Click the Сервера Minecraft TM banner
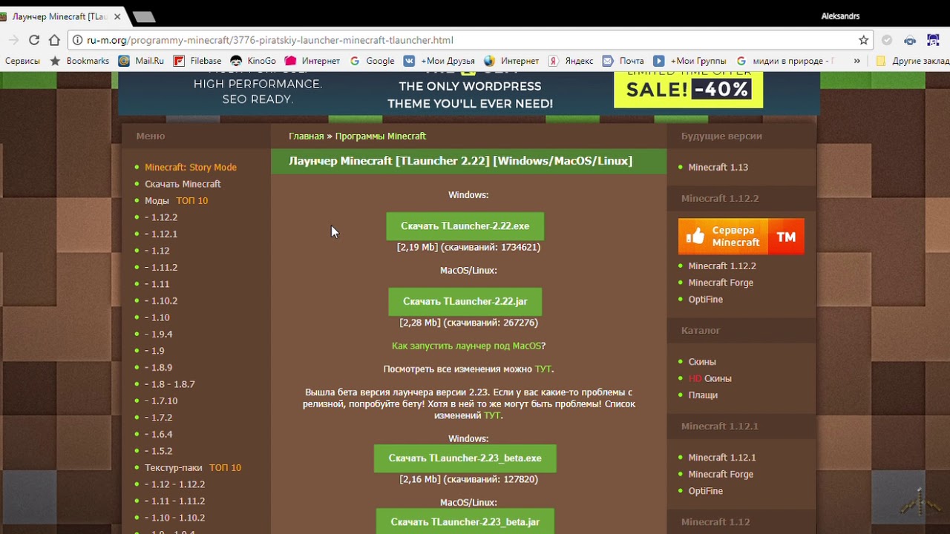The height and width of the screenshot is (534, 950). [x=741, y=237]
